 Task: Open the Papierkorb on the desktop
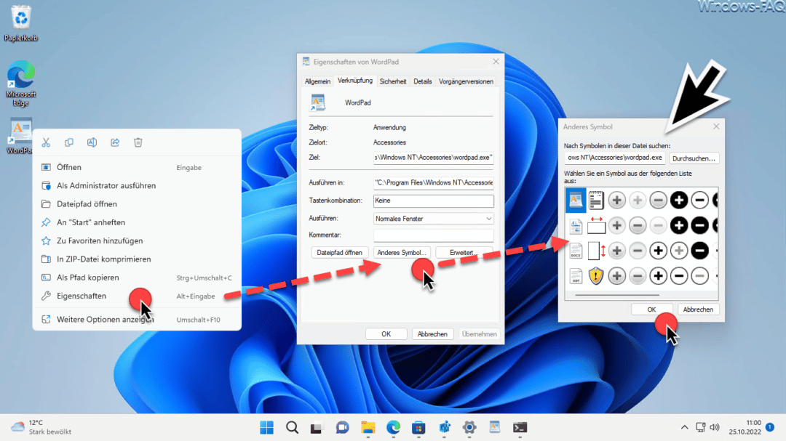click(20, 18)
